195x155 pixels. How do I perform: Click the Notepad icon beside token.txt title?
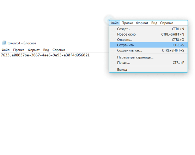[4, 43]
